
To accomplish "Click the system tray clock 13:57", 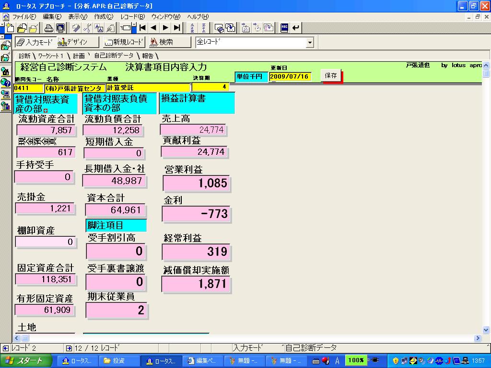I will point(478,361).
